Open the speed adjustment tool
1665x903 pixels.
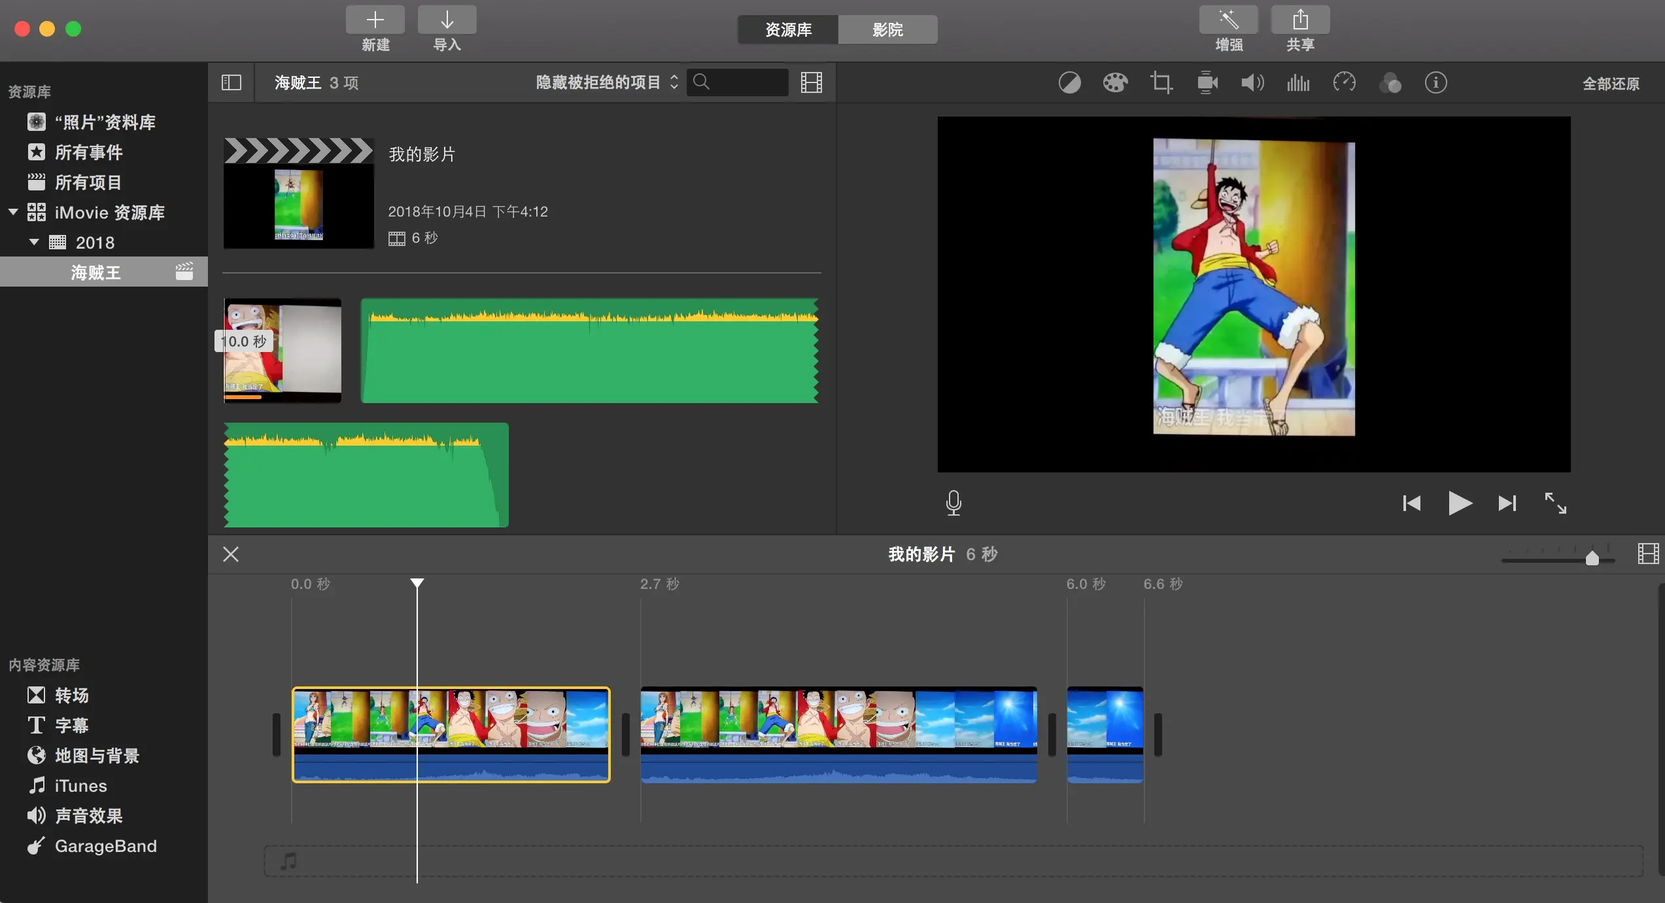tap(1344, 83)
